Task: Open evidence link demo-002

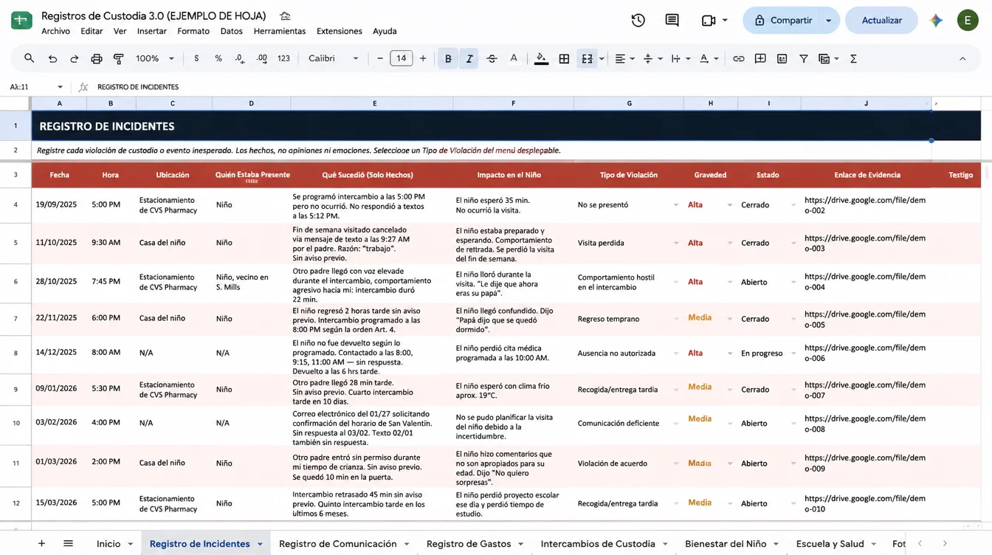Action: 865,205
